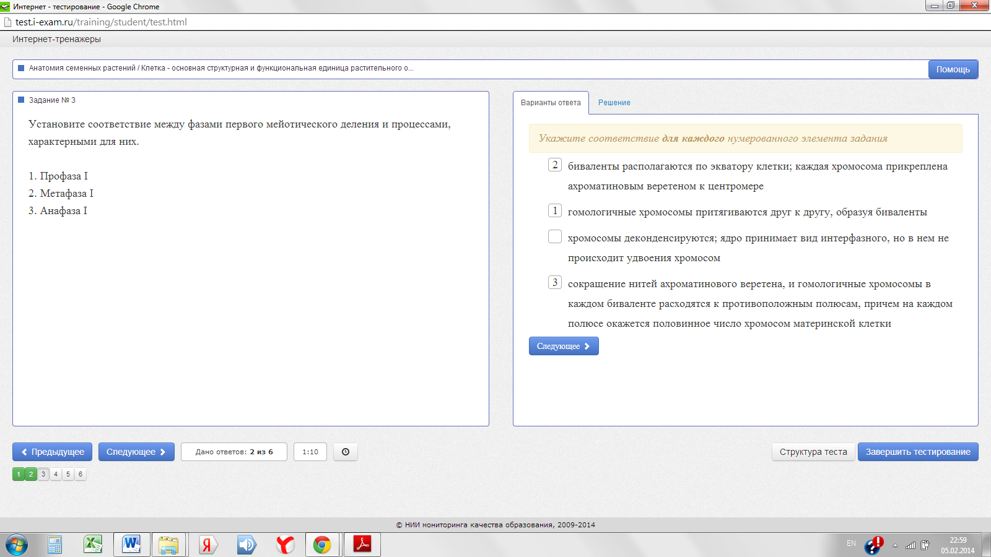Go back with the Предыдущее button
Image resolution: width=991 pixels, height=557 pixels.
[x=52, y=452]
